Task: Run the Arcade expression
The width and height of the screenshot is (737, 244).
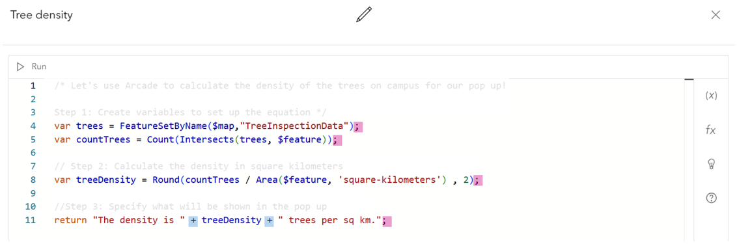Action: click(31, 67)
